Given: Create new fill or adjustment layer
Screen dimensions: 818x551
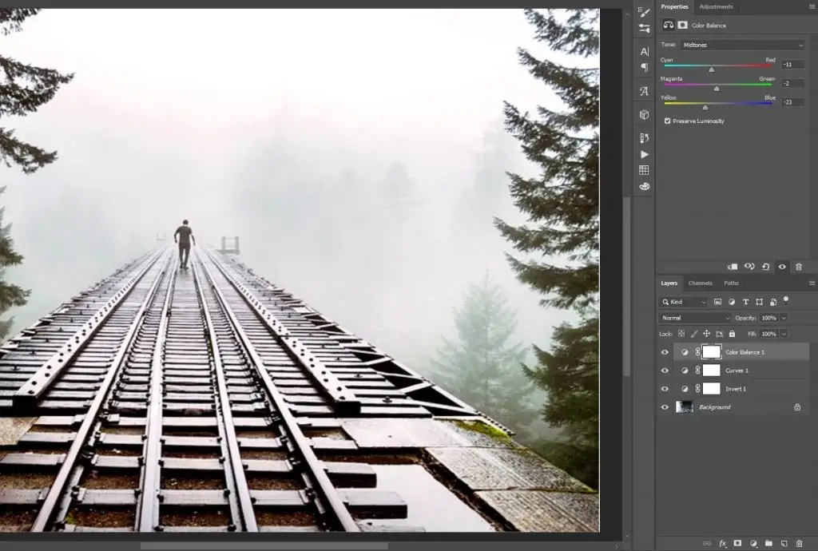Looking at the screenshot, I should coord(753,544).
